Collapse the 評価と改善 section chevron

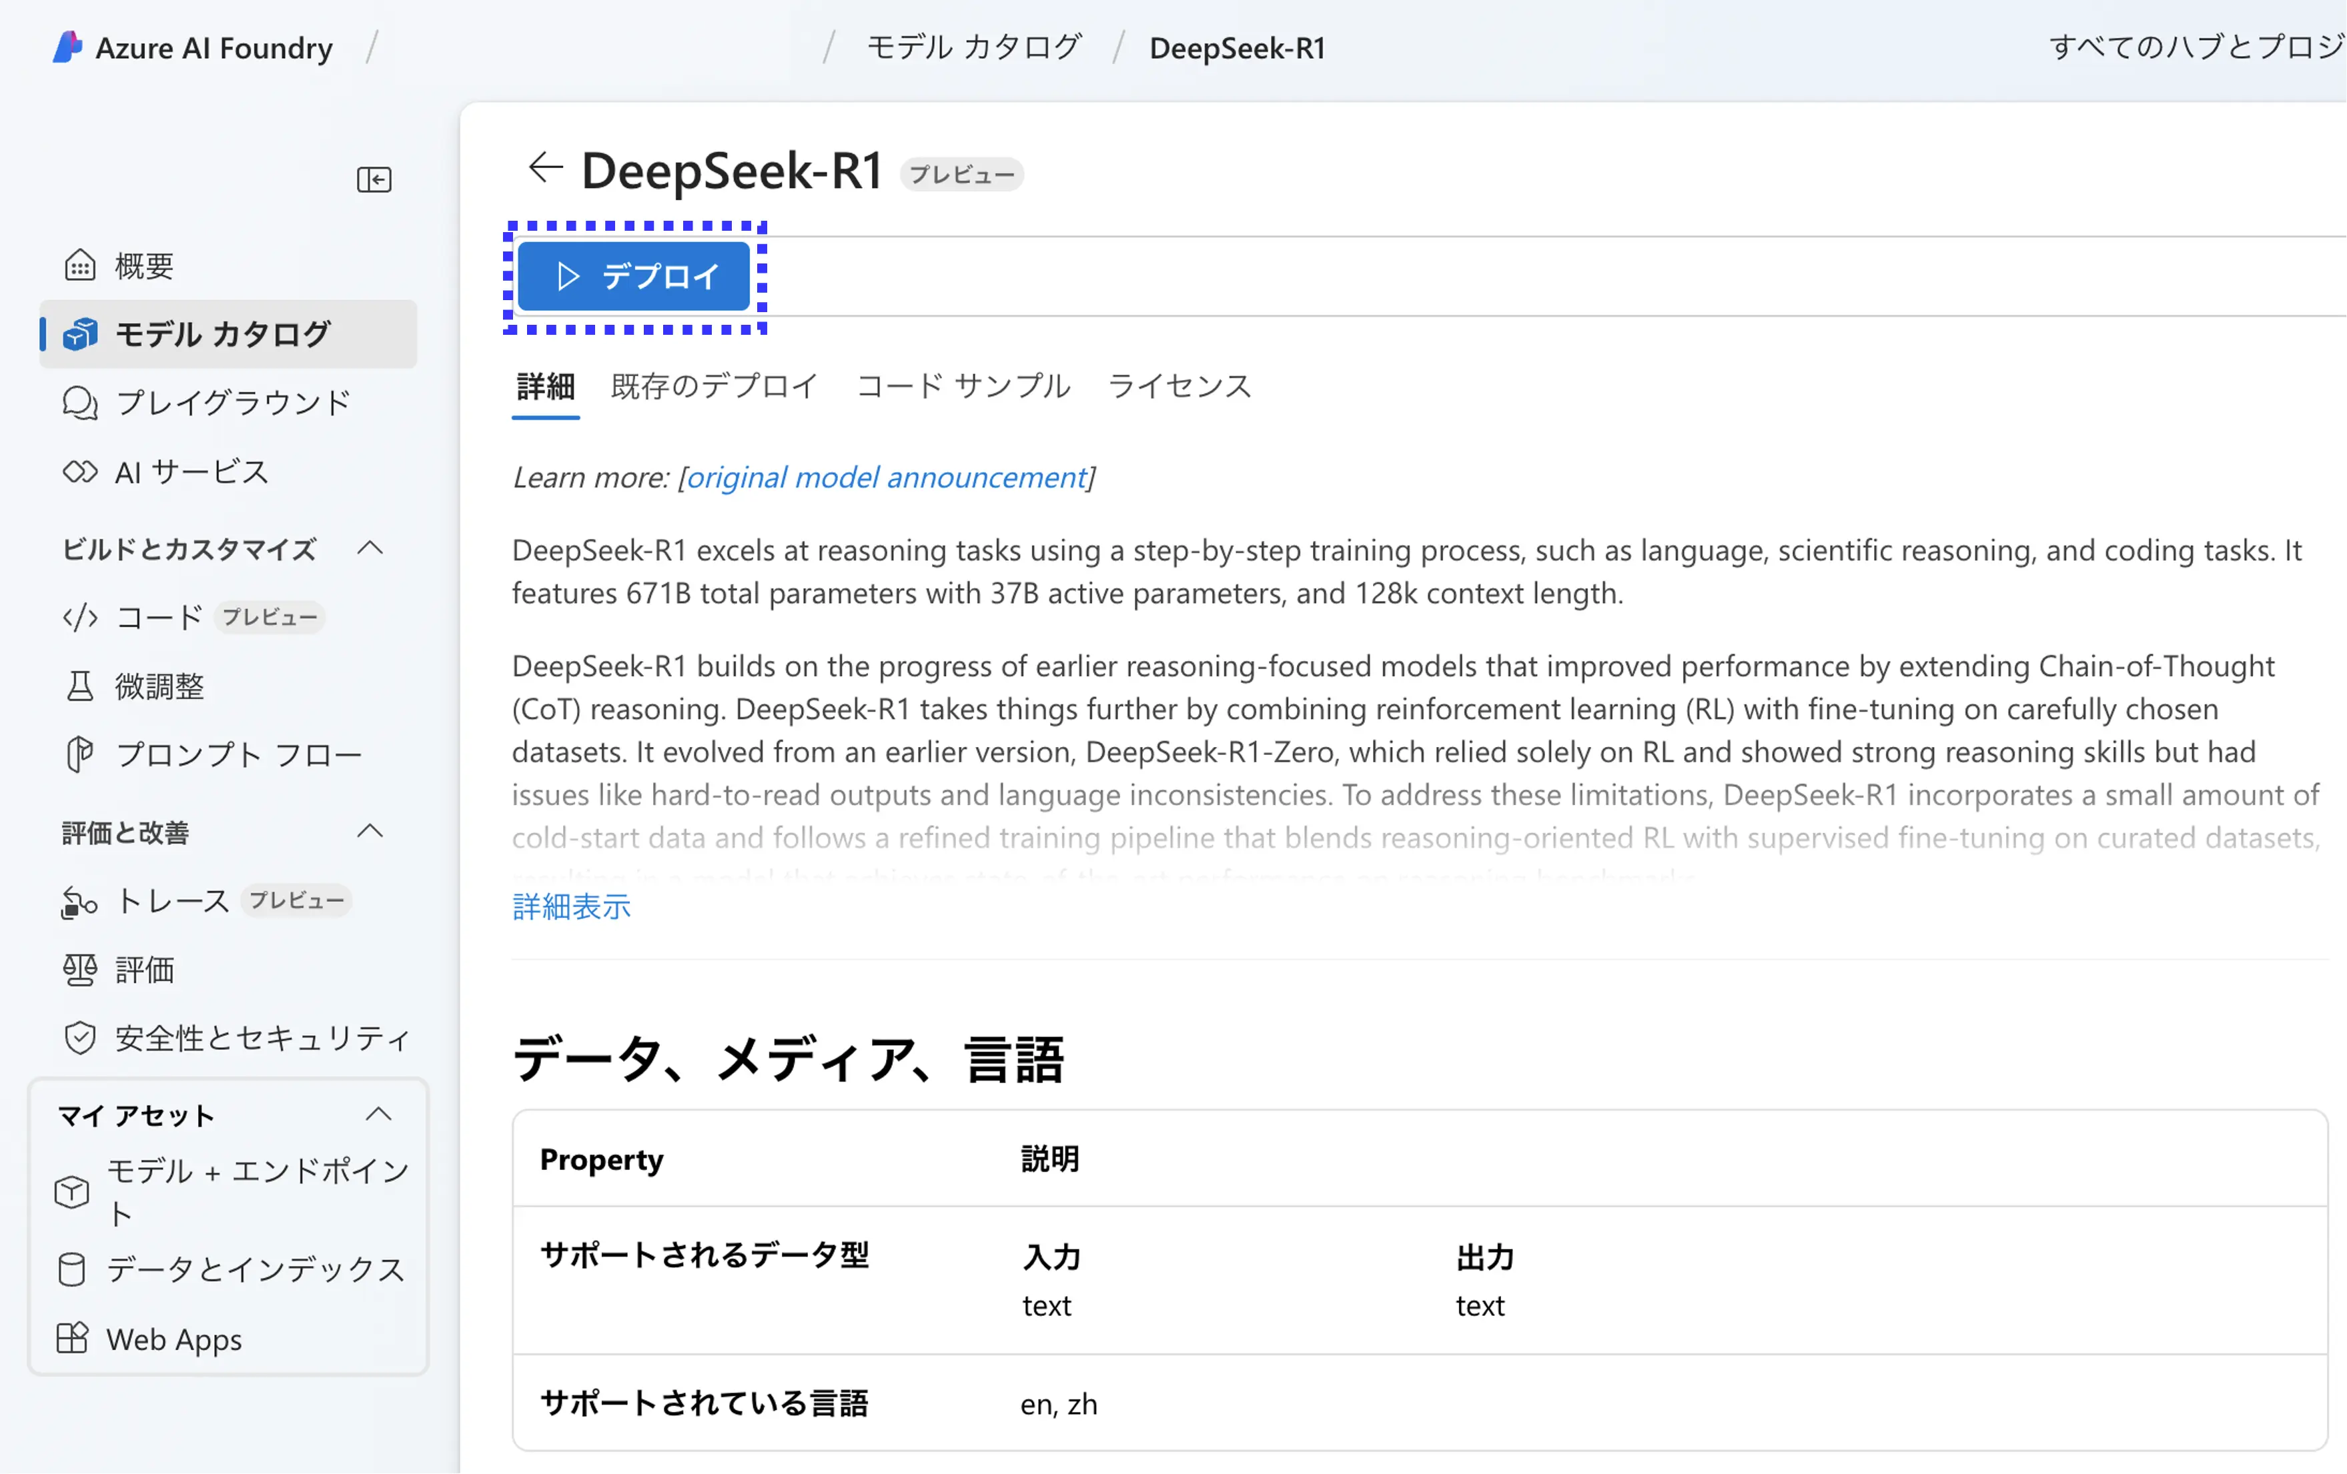[x=370, y=831]
